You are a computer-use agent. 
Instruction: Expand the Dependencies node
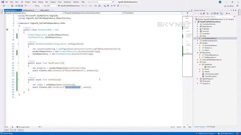(197, 27)
